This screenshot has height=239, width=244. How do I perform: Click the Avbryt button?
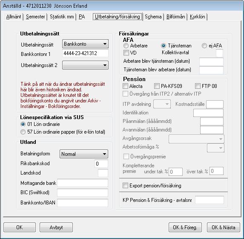(x=56, y=227)
